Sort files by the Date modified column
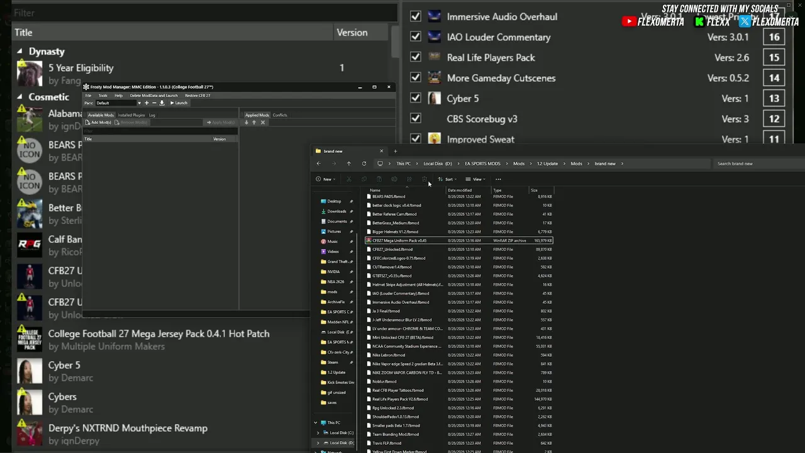805x453 pixels. coord(469,190)
